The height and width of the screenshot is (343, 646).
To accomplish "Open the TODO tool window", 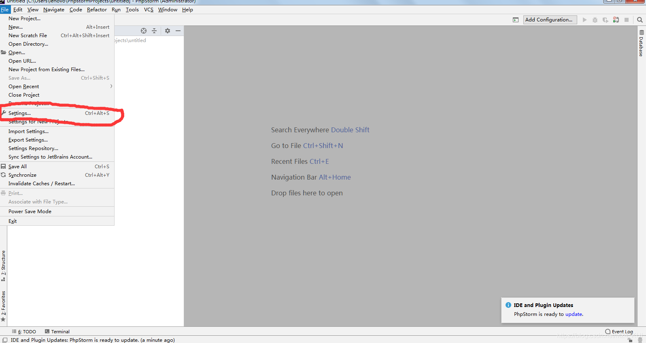I will [24, 332].
